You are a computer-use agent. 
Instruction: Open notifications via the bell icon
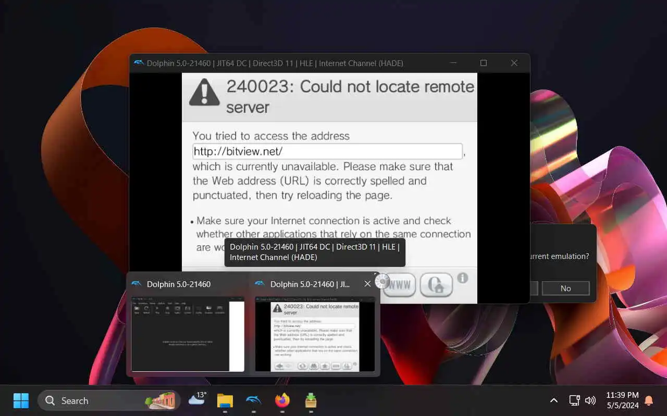point(649,400)
